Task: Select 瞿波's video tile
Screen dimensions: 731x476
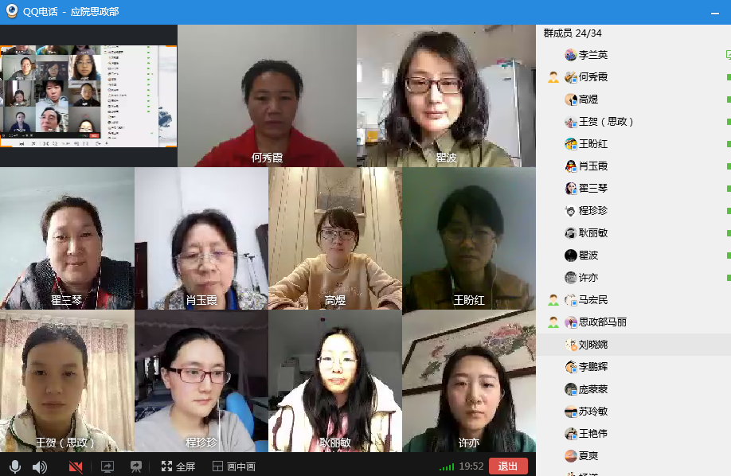Action: [446, 96]
